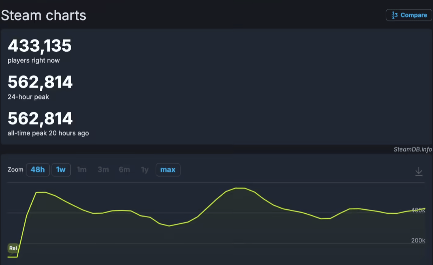433x265 pixels.
Task: Select the max zoom range
Action: point(168,170)
